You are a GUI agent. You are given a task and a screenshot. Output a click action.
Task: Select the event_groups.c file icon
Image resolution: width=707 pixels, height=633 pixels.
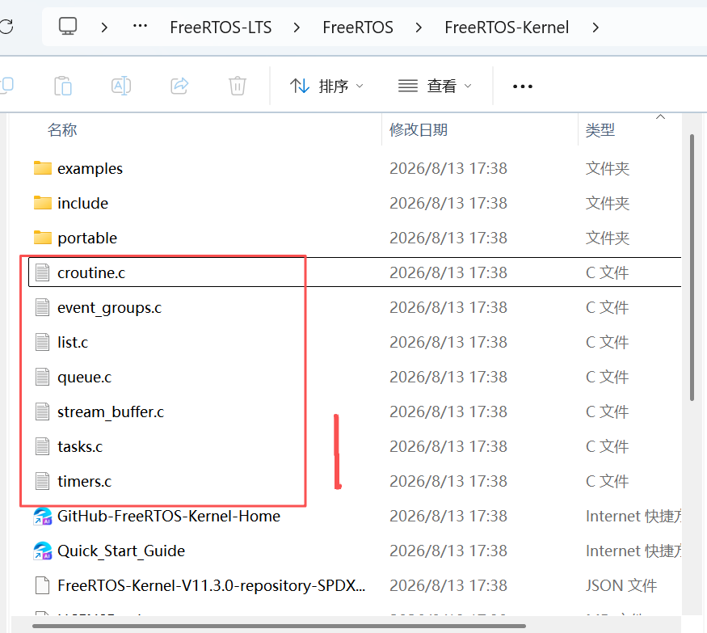coord(42,307)
